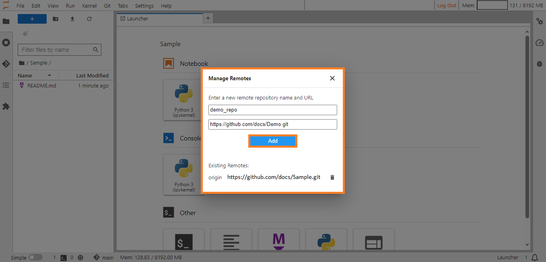Image resolution: width=546 pixels, height=262 pixels.
Task: Open the File Browser sidebar panel
Action: tap(6, 21)
